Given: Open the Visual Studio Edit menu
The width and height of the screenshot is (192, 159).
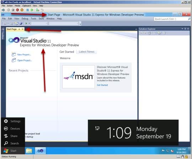Looking at the screenshot, I should pos(10,18).
